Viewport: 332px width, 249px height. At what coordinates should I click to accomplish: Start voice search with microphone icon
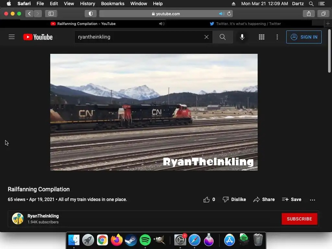tap(242, 37)
